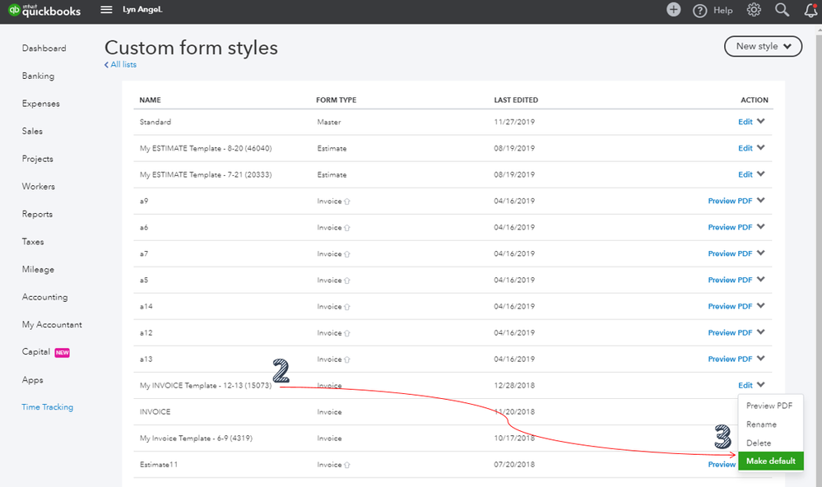Open Projects in the sidebar
Viewport: 822px width, 487px height.
[x=38, y=159]
